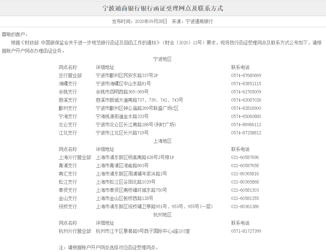The image size is (326, 252).
Task: Click address 余姚市四明西路365-369号
Action: pyautogui.click(x=122, y=92)
